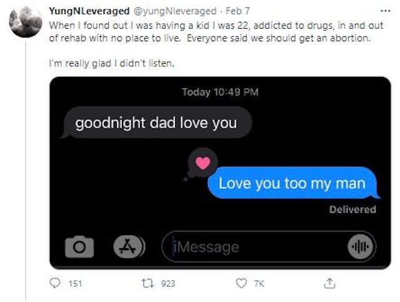This screenshot has width=400, height=302.
Task: Tap the camera icon in the iMessage bar
Action: pyautogui.click(x=79, y=247)
